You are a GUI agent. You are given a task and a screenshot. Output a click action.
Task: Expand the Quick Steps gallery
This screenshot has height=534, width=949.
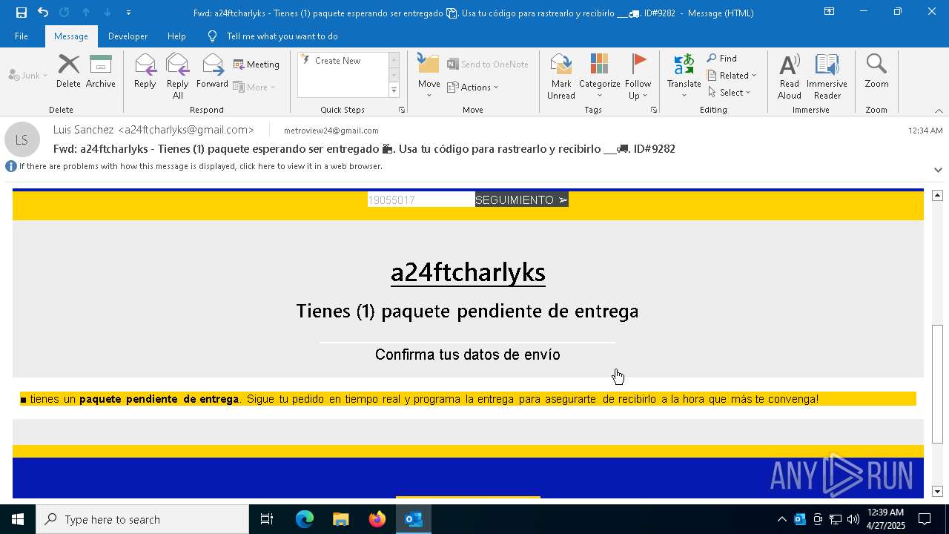pyautogui.click(x=394, y=90)
